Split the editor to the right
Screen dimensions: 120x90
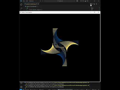pos(96,4)
